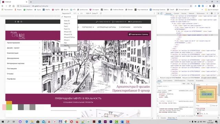Reload the page with browser refresh icon
This screenshot has height=124, width=220.
pyautogui.click(x=10, y=6)
